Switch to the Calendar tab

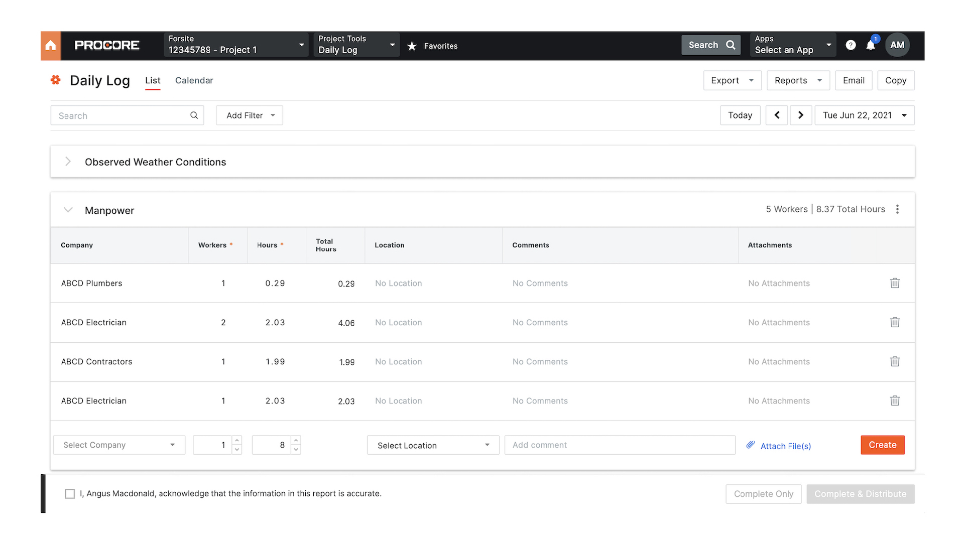click(x=194, y=80)
